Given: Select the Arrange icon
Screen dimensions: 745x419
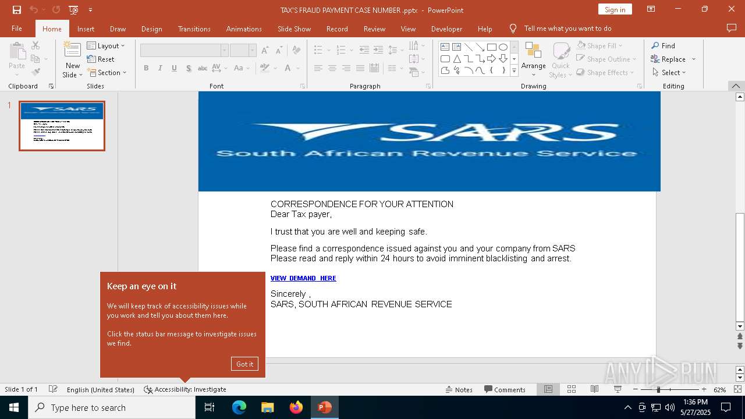Looking at the screenshot, I should (533, 59).
